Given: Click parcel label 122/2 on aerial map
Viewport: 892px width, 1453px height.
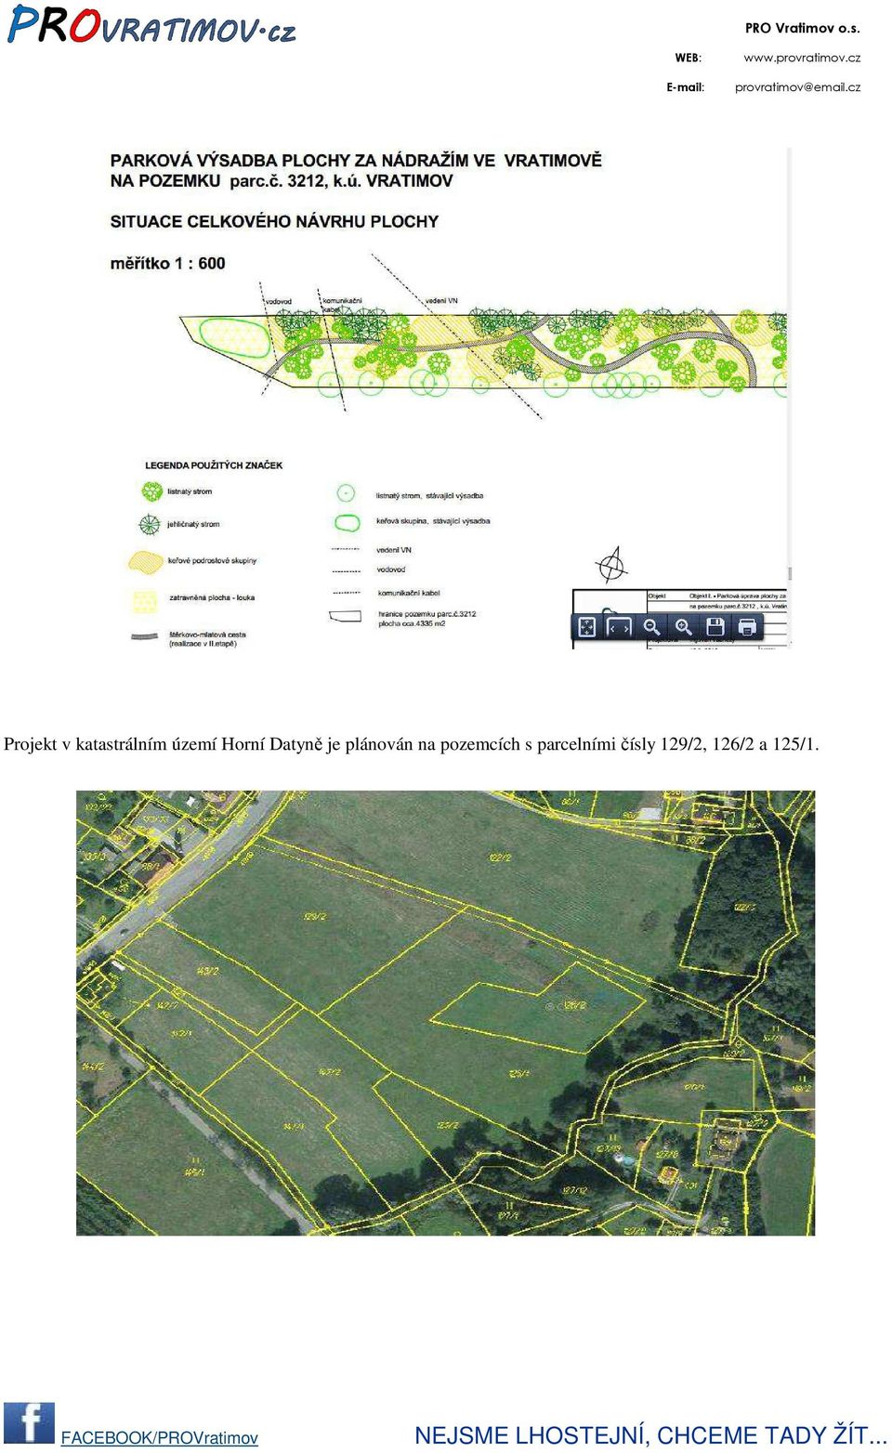Looking at the screenshot, I should (x=500, y=857).
